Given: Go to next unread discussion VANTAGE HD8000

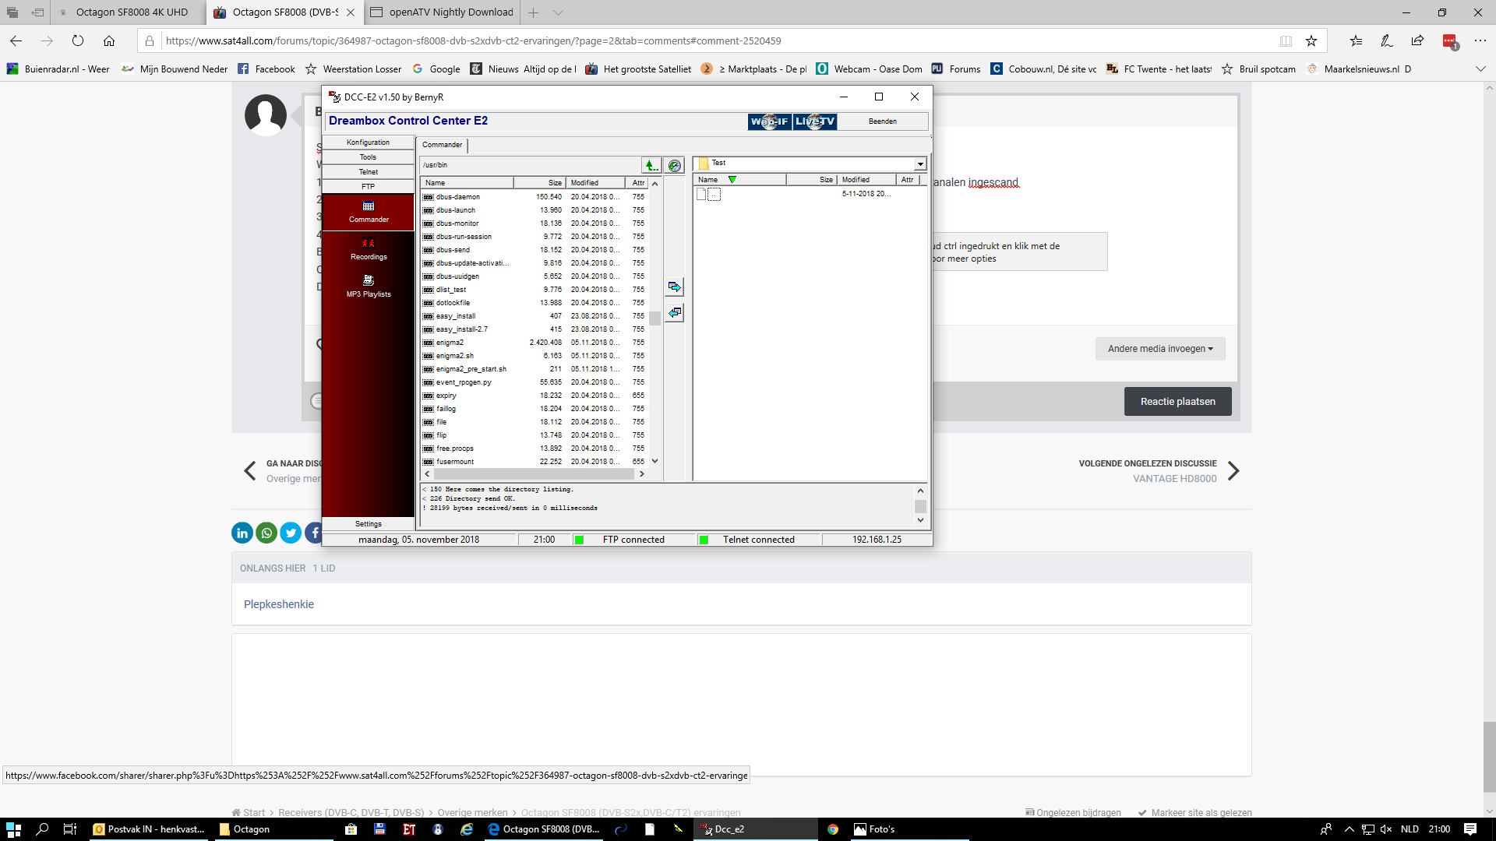Looking at the screenshot, I should [1159, 471].
